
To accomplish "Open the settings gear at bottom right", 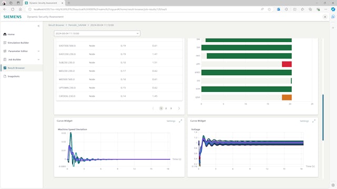I will (x=333, y=185).
